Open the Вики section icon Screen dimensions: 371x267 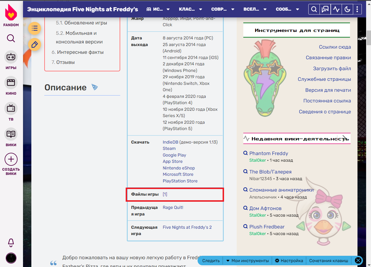pyautogui.click(x=11, y=134)
